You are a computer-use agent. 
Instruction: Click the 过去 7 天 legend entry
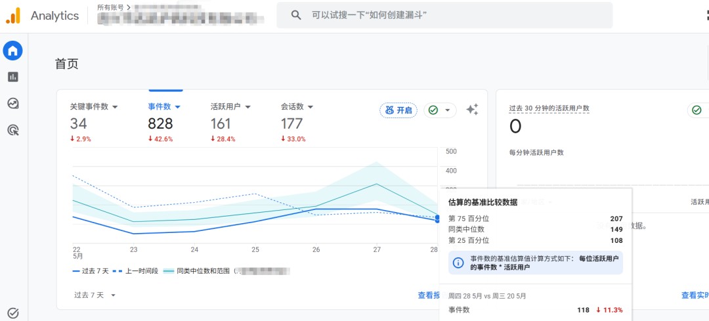[91, 271]
